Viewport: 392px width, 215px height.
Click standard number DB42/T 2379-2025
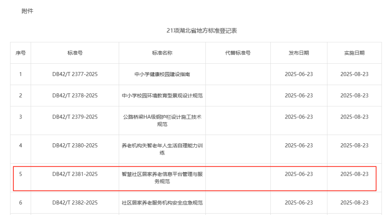75,117
